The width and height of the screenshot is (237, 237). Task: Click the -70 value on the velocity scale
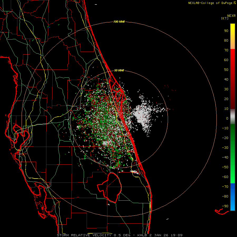pos(225,187)
